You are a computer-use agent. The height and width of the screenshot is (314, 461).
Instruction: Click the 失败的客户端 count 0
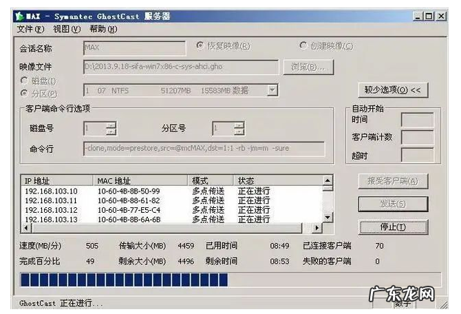(x=378, y=262)
